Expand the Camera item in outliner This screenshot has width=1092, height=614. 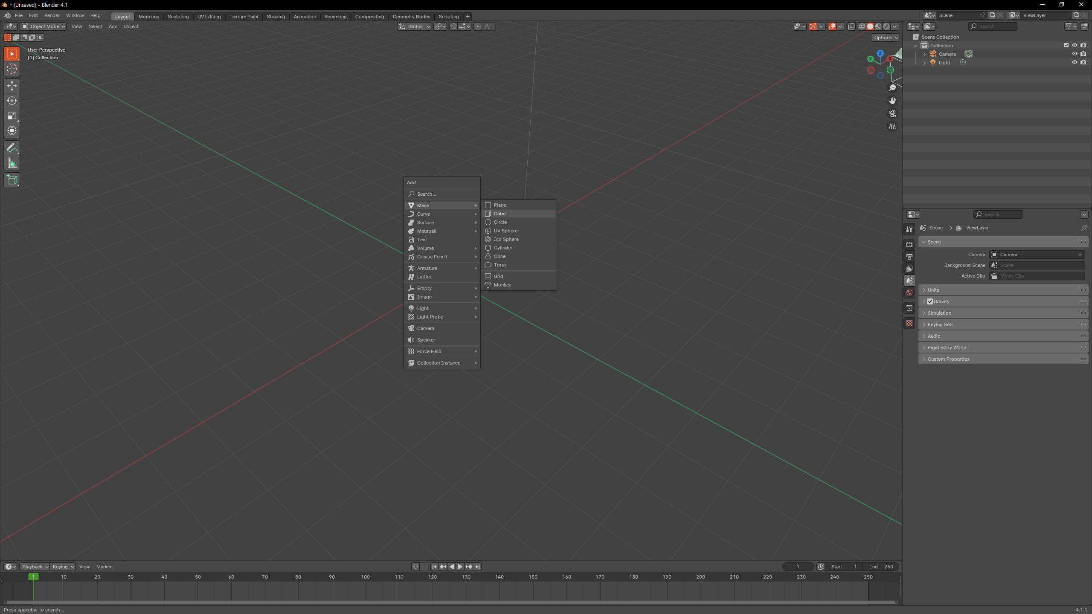pos(924,54)
